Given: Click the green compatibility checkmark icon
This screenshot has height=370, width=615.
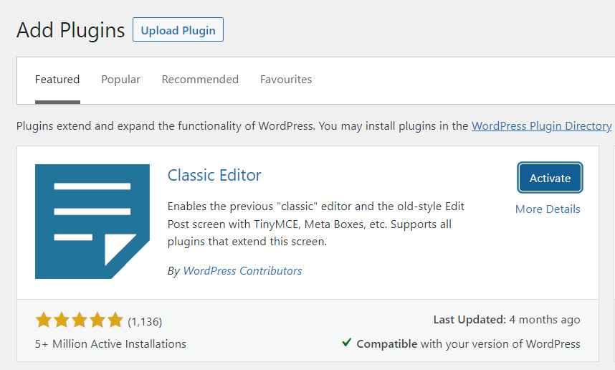Looking at the screenshot, I should tap(346, 343).
